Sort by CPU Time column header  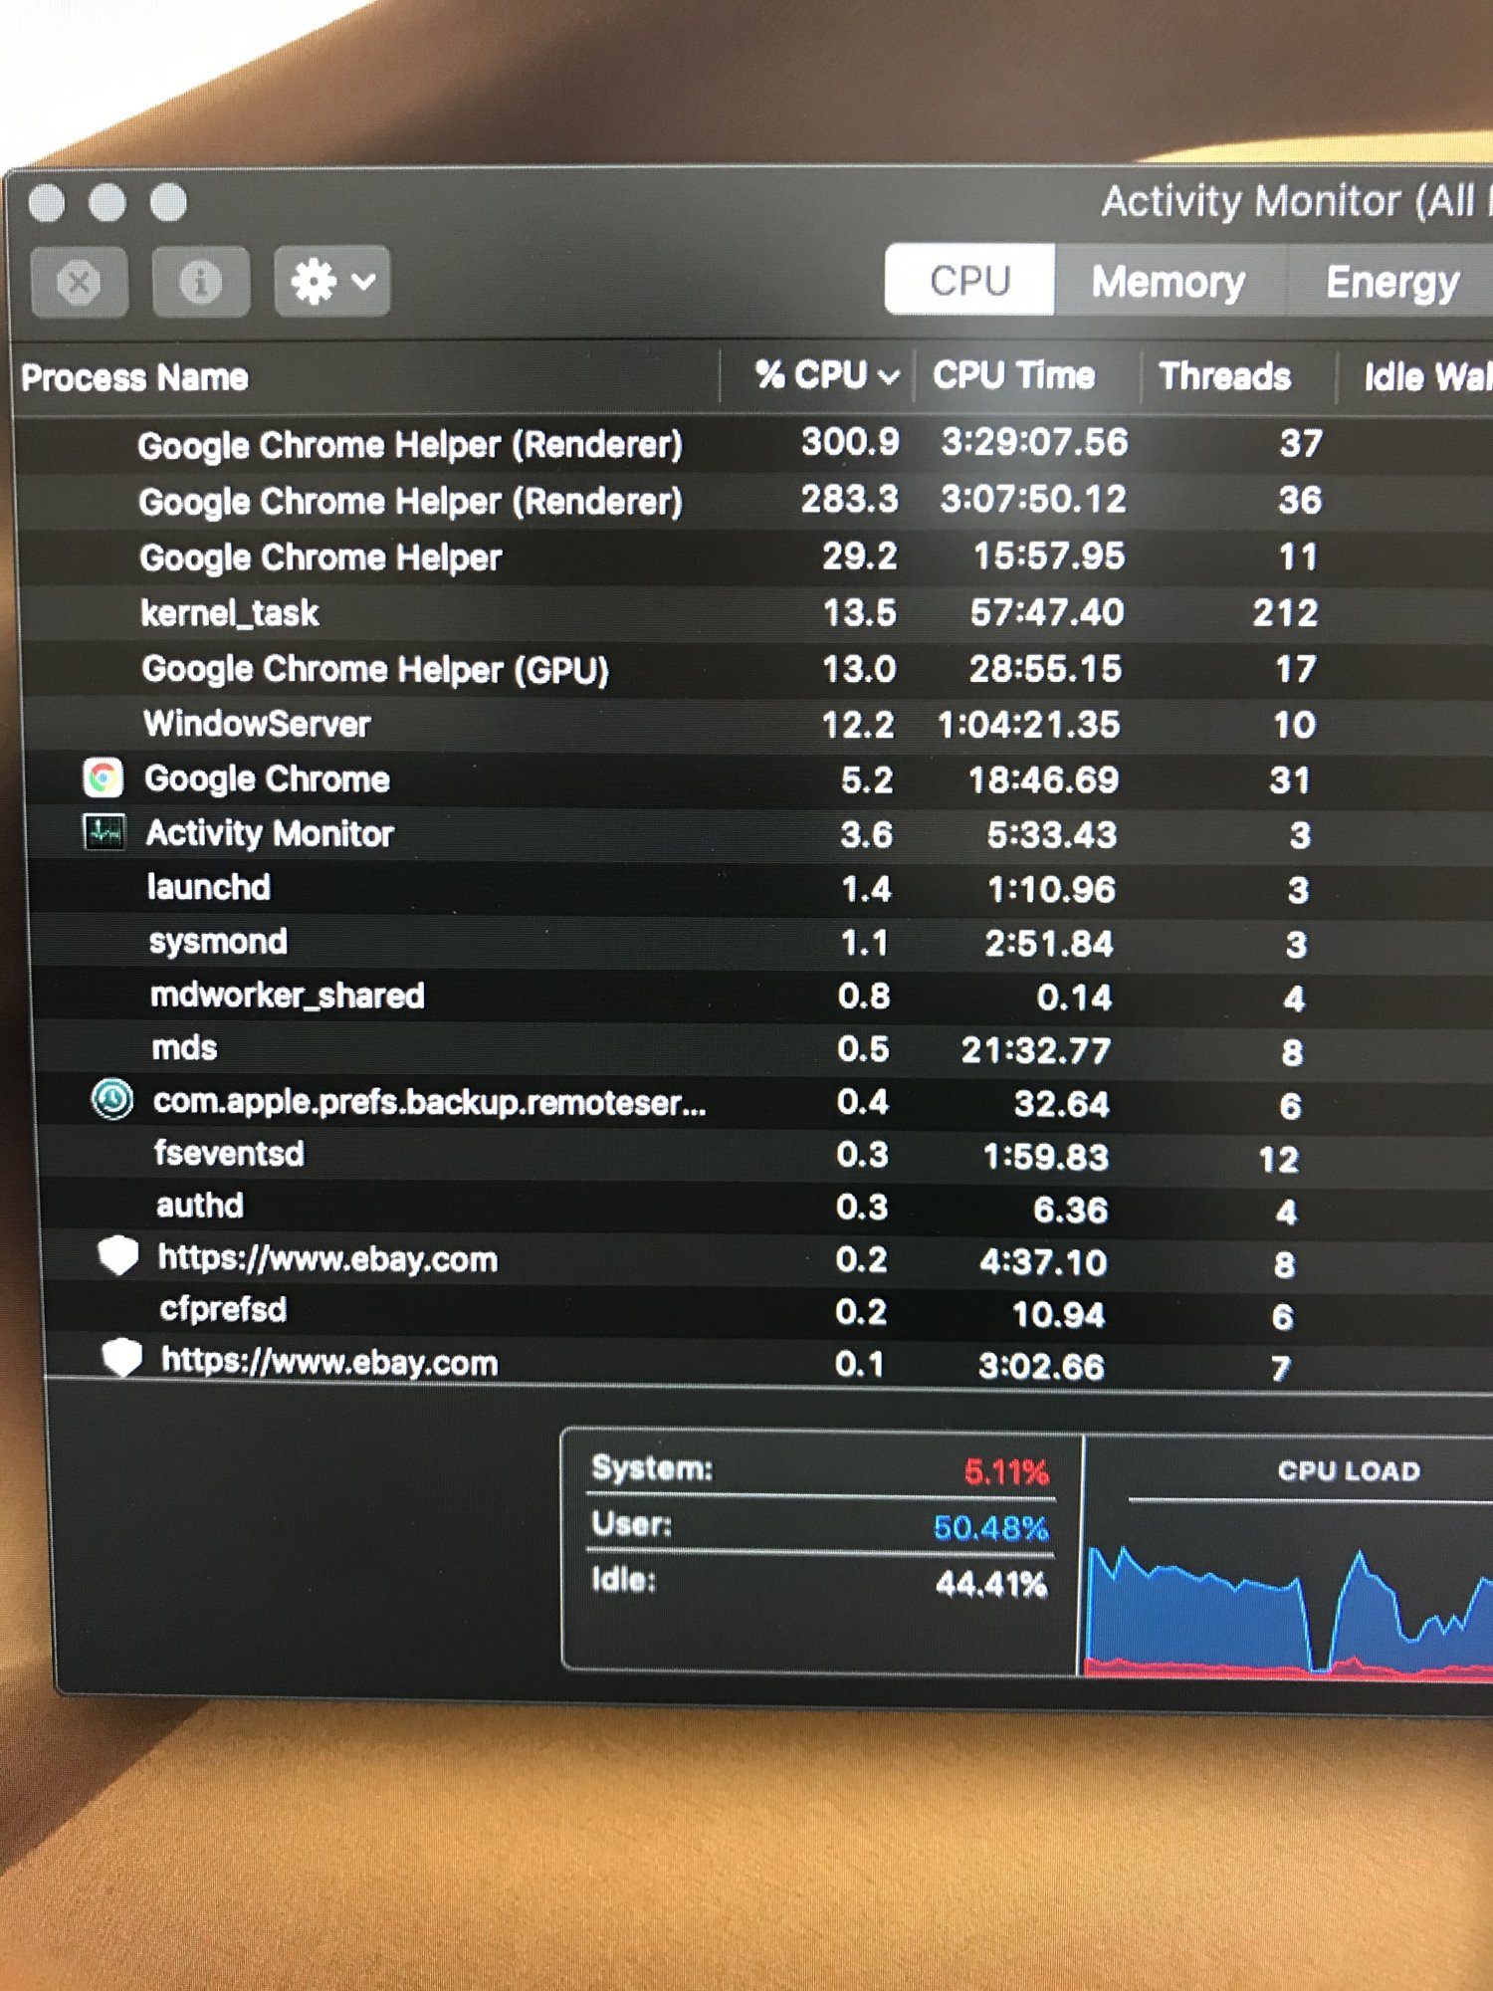[1014, 375]
